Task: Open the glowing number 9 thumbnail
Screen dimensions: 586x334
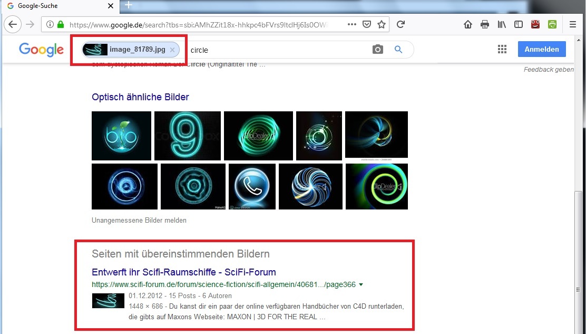Action: coord(187,136)
